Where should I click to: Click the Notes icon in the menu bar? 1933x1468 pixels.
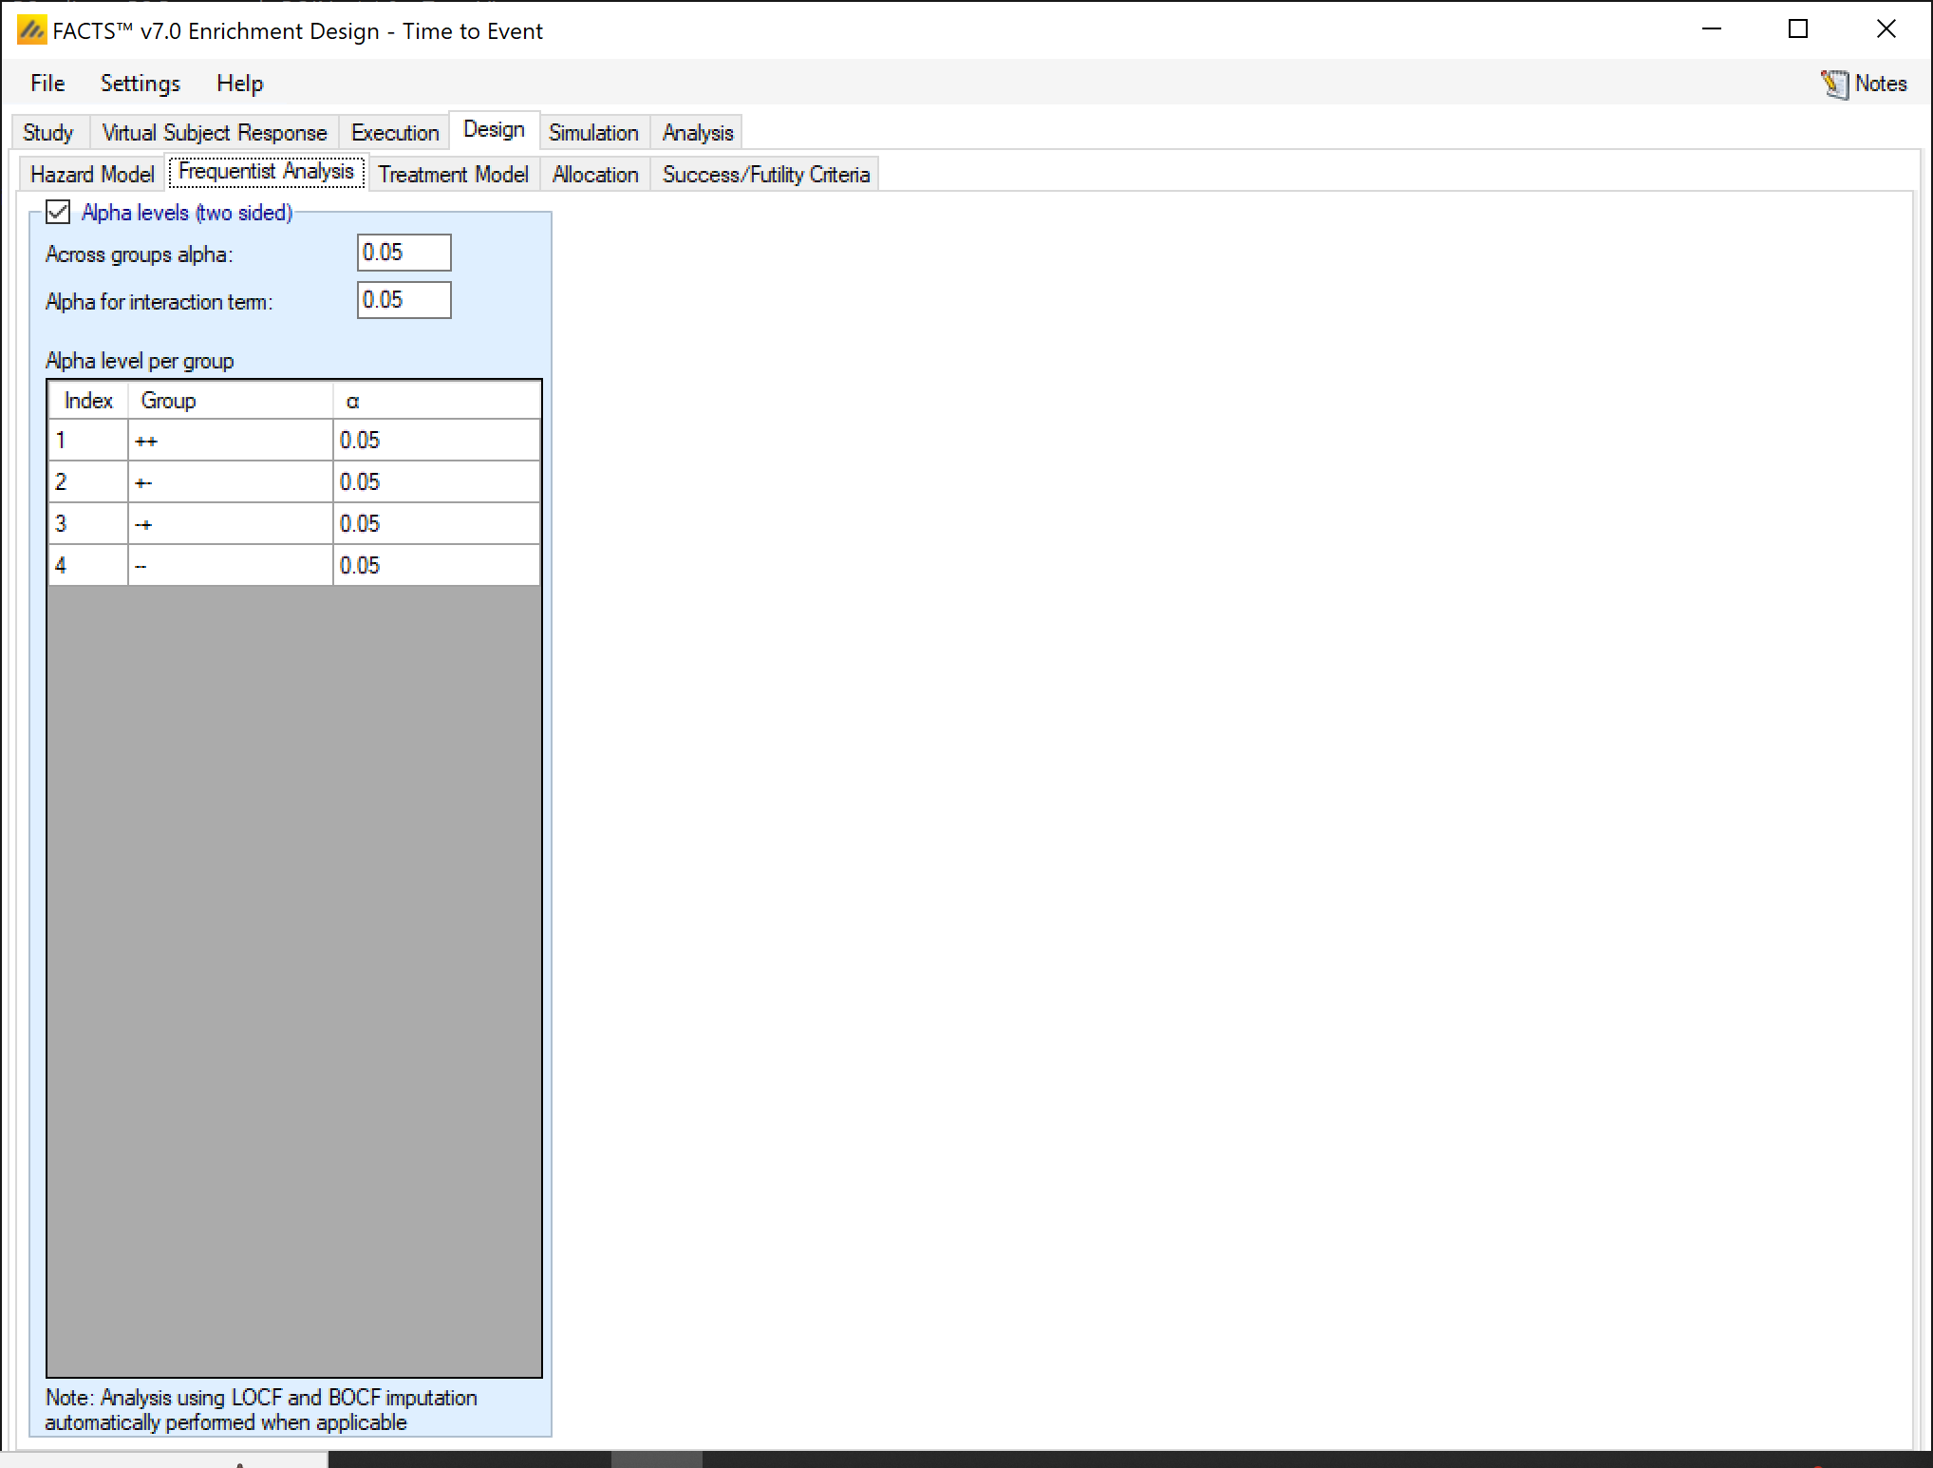pos(1834,85)
